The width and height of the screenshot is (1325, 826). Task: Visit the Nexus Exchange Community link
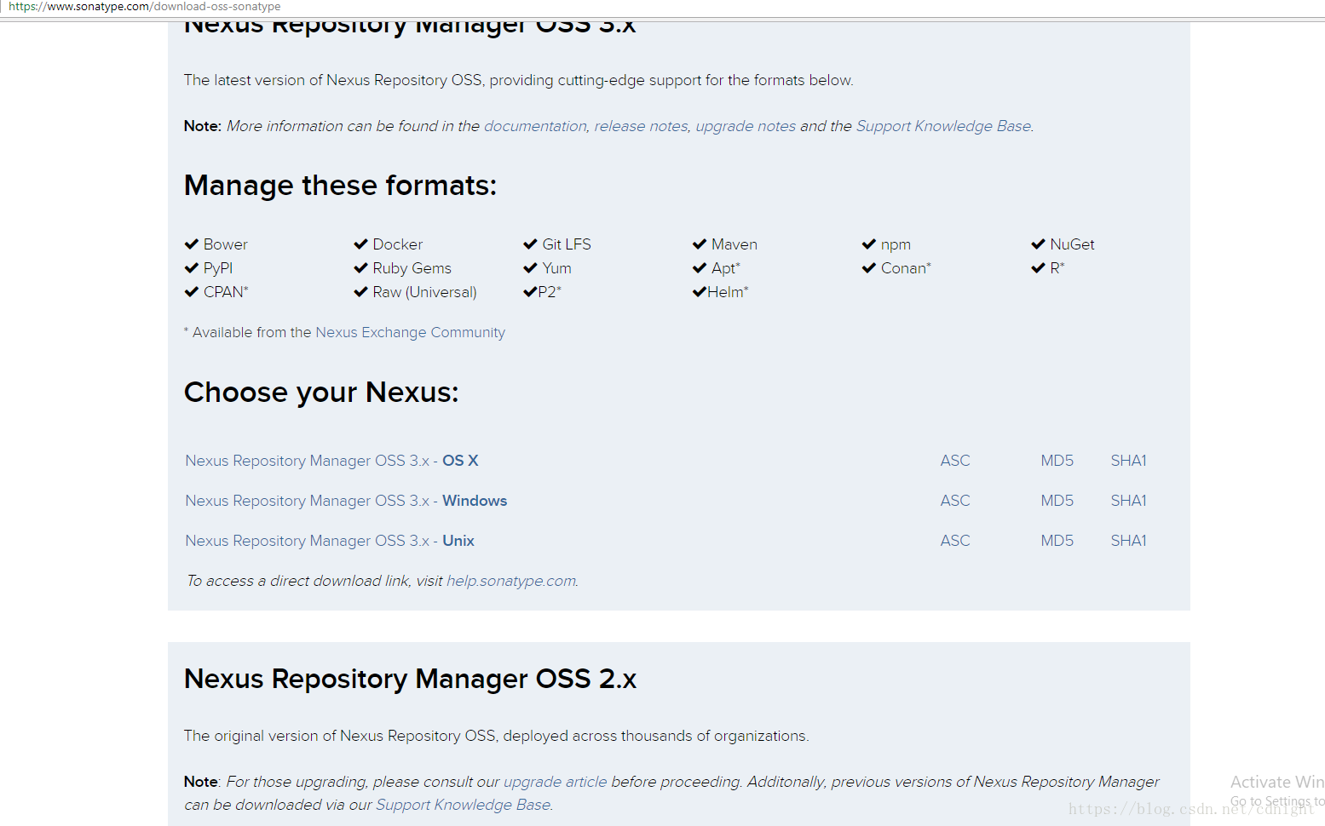pos(410,332)
